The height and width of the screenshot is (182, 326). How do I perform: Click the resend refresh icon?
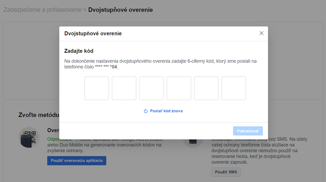click(x=146, y=111)
